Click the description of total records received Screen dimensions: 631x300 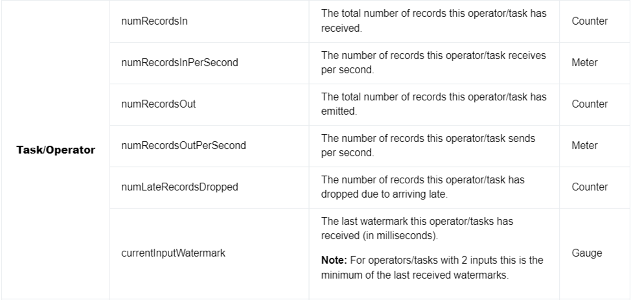433,21
